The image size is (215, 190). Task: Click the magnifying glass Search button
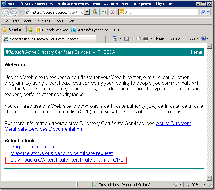pyautogui.click(x=203, y=12)
